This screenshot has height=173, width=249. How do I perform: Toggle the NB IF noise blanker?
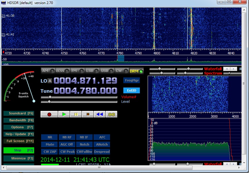[84, 137]
